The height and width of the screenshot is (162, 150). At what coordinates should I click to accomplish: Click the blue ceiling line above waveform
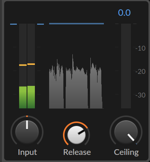pos(76,24)
